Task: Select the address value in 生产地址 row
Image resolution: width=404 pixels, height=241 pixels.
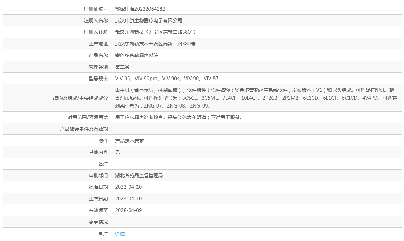Action: (x=155, y=44)
